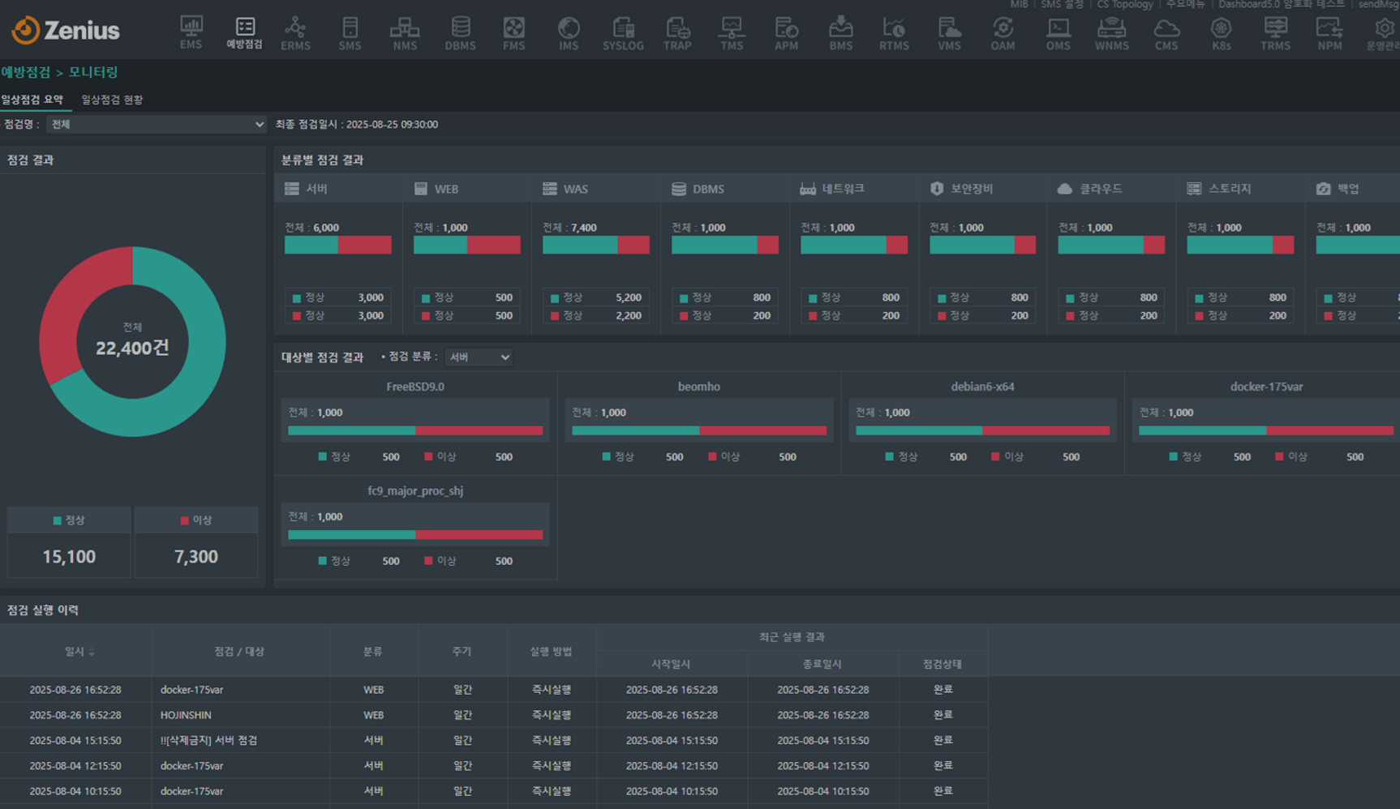Open the APM module icon
Screen dimensions: 1400x809
785,32
